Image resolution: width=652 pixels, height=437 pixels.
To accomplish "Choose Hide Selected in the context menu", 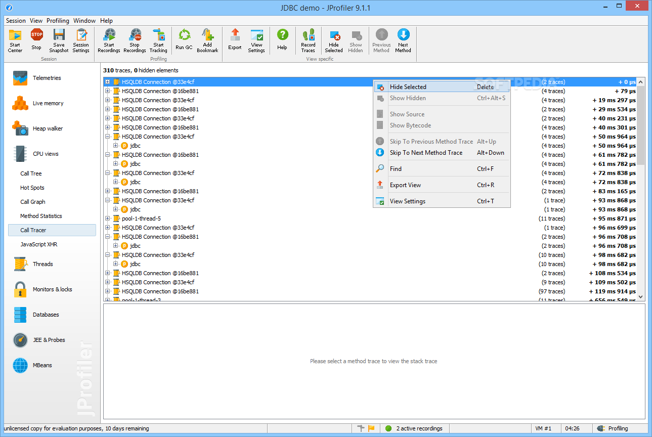I will (442, 87).
